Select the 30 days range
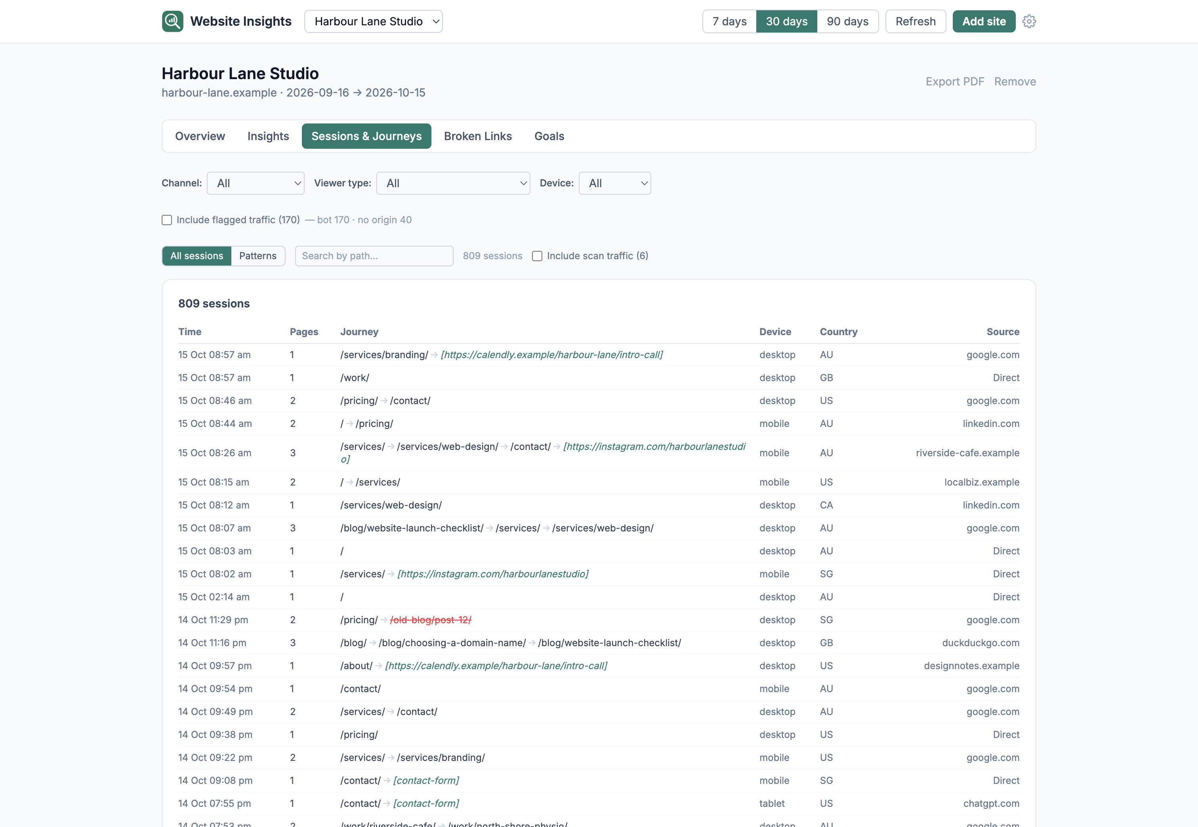 [786, 21]
